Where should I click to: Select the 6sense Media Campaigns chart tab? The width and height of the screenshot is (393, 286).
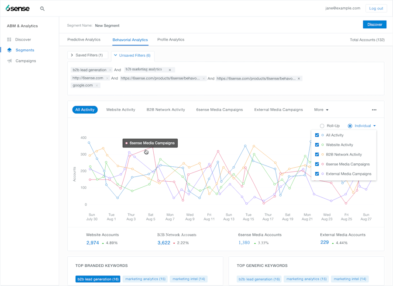(219, 110)
